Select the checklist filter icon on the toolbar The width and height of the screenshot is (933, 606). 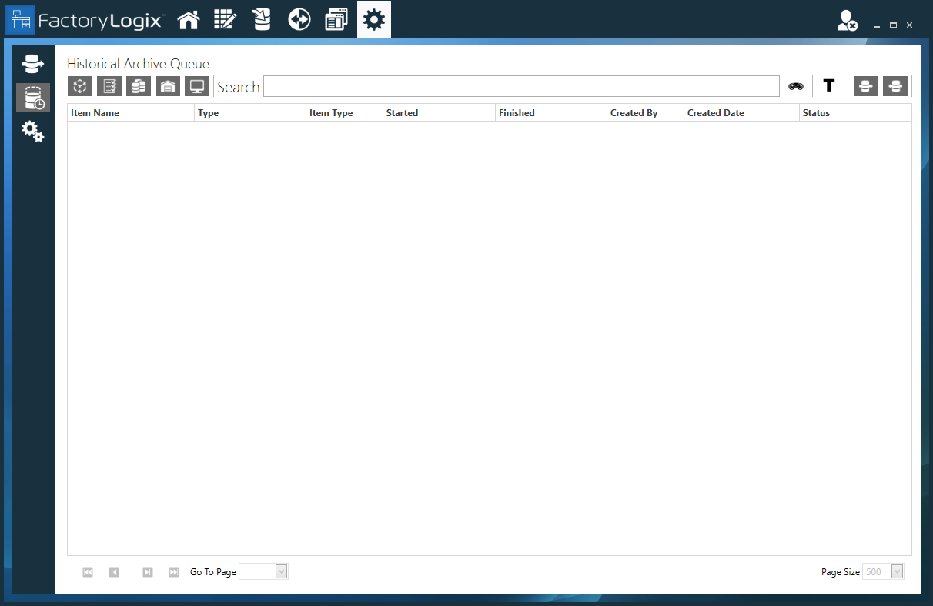(x=109, y=86)
